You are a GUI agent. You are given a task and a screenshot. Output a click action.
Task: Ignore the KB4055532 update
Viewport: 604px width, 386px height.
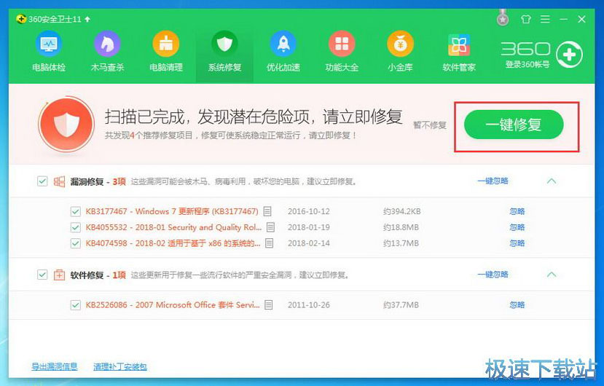coord(517,227)
